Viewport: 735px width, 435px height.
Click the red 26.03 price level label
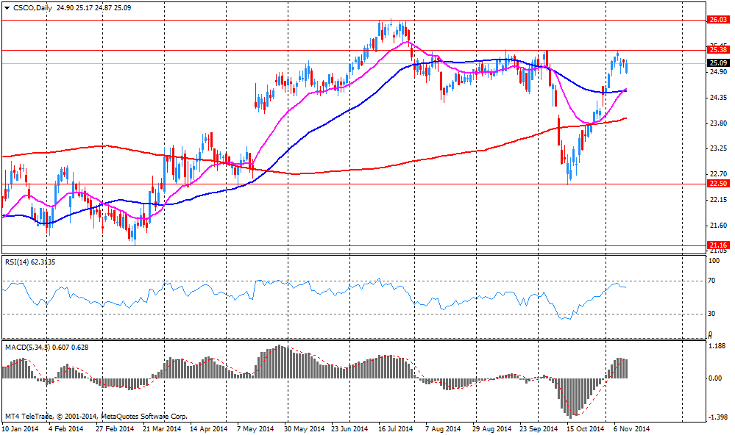click(x=717, y=21)
